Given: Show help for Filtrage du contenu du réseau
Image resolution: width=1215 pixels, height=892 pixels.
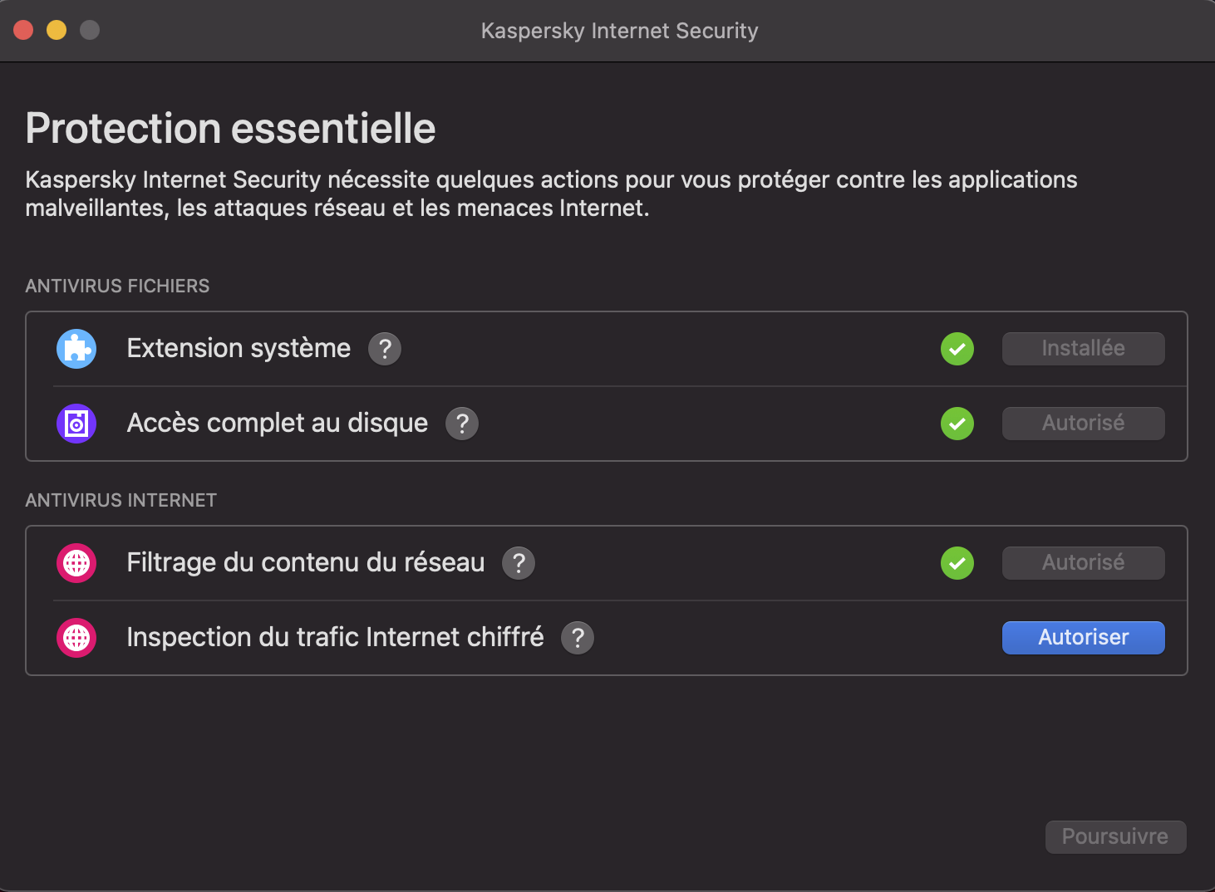Looking at the screenshot, I should [x=519, y=563].
